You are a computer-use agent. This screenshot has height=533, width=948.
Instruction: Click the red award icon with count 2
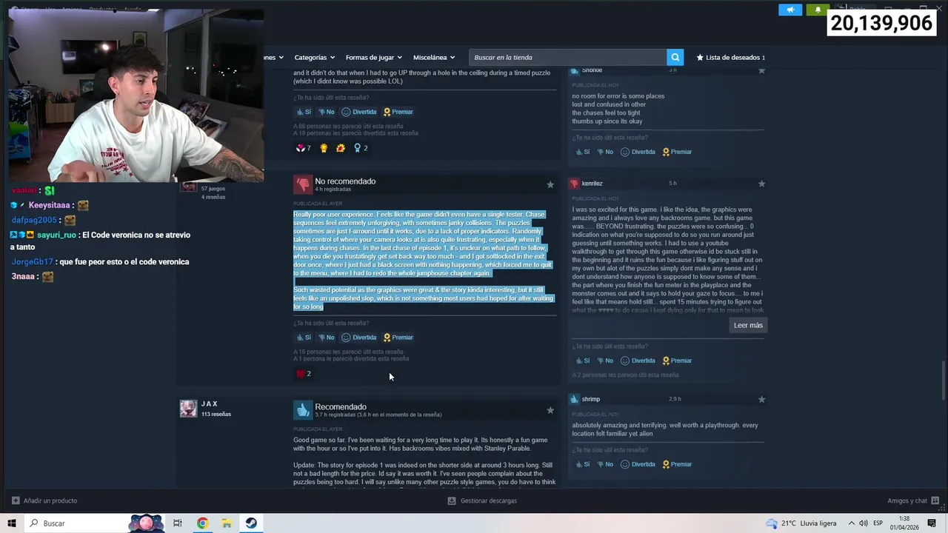point(304,374)
